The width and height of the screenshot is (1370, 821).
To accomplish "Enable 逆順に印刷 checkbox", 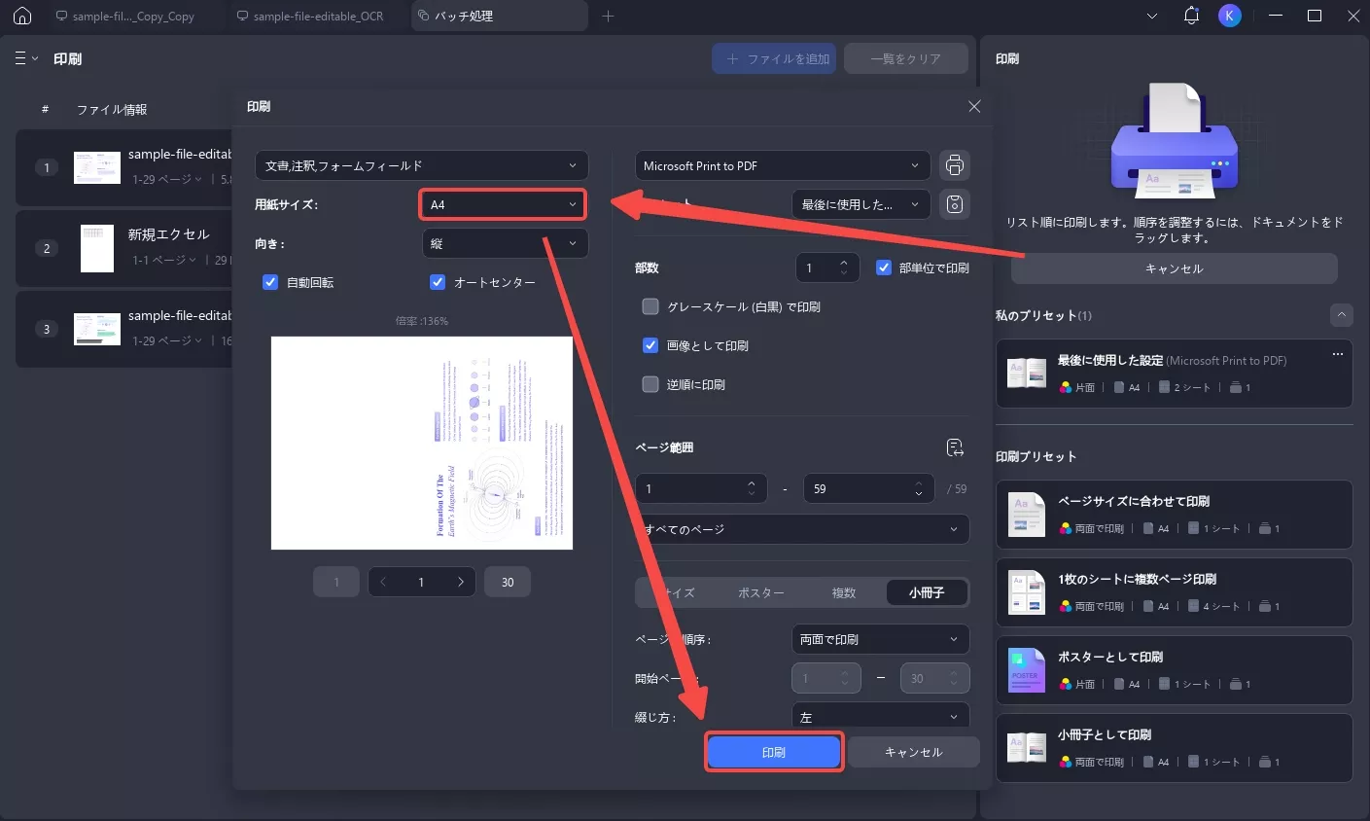I will [650, 384].
